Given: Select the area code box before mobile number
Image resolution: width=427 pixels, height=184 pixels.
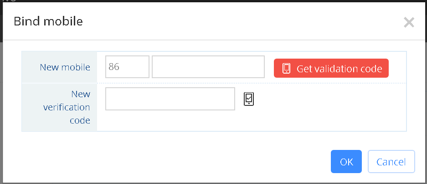Looking at the screenshot, I should 127,67.
